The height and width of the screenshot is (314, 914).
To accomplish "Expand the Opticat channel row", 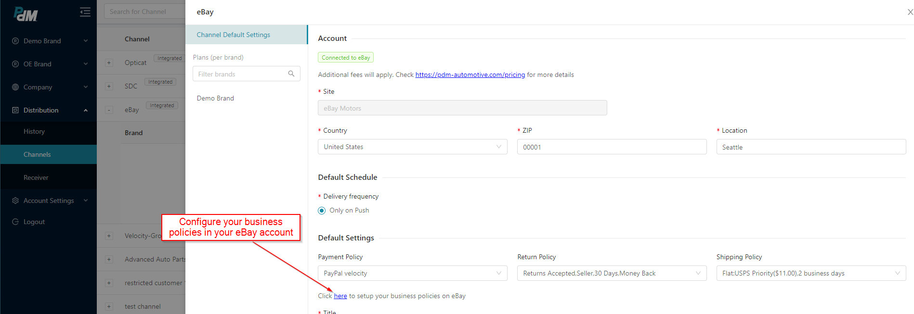I will point(109,63).
